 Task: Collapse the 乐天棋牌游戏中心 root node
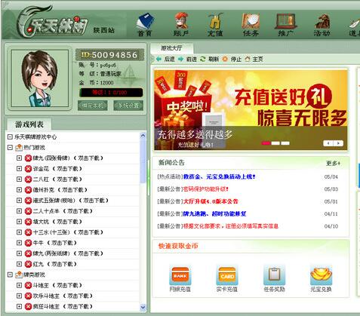click(x=10, y=137)
